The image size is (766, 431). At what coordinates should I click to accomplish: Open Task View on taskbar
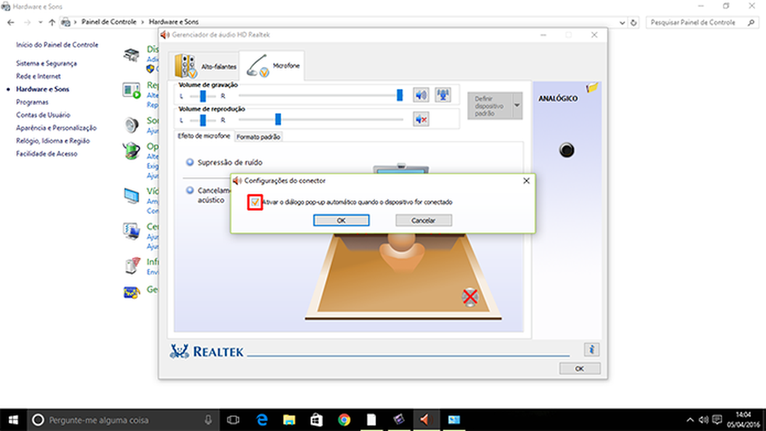(x=233, y=420)
